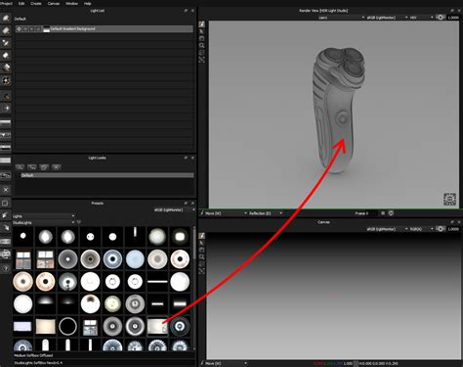Toggle fourth state icon on Default Gradient Background row
Viewport: 463px width, 367px height.
(38, 29)
